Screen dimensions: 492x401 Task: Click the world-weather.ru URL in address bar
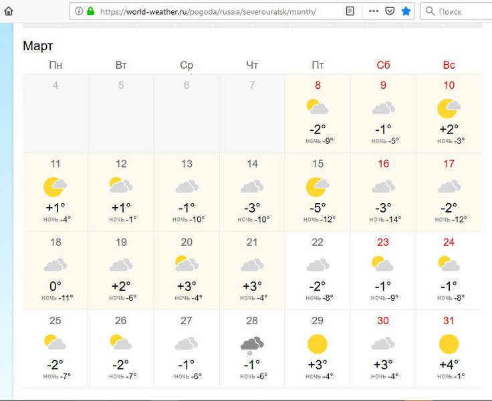(x=207, y=11)
